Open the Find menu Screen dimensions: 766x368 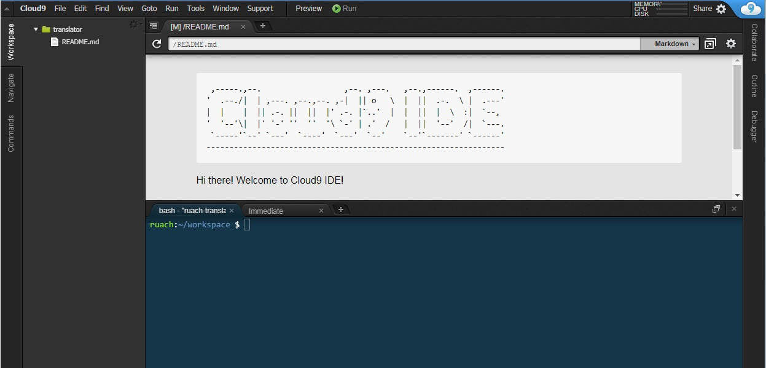tap(102, 9)
